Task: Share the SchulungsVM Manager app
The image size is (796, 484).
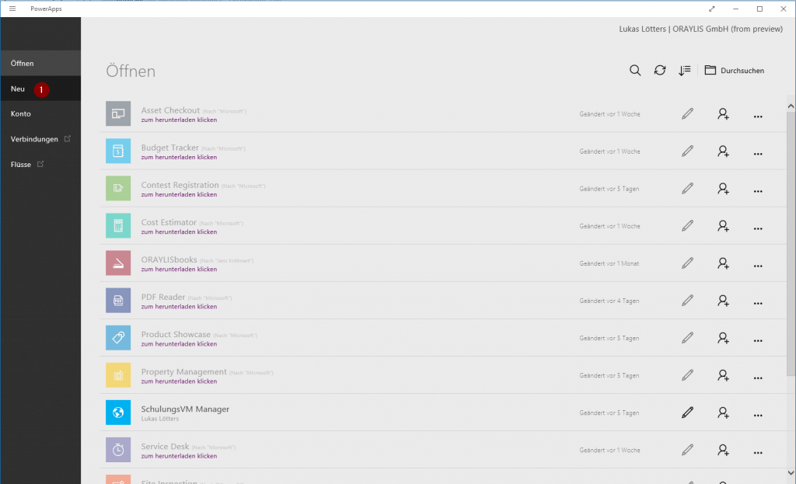Action: point(724,413)
